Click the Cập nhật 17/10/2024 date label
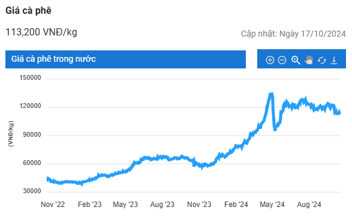Image resolution: width=352 pixels, height=219 pixels. (x=293, y=34)
